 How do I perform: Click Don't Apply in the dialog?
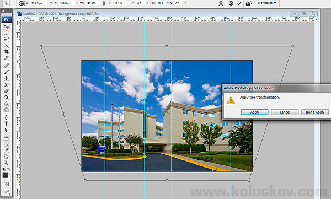tap(315, 112)
